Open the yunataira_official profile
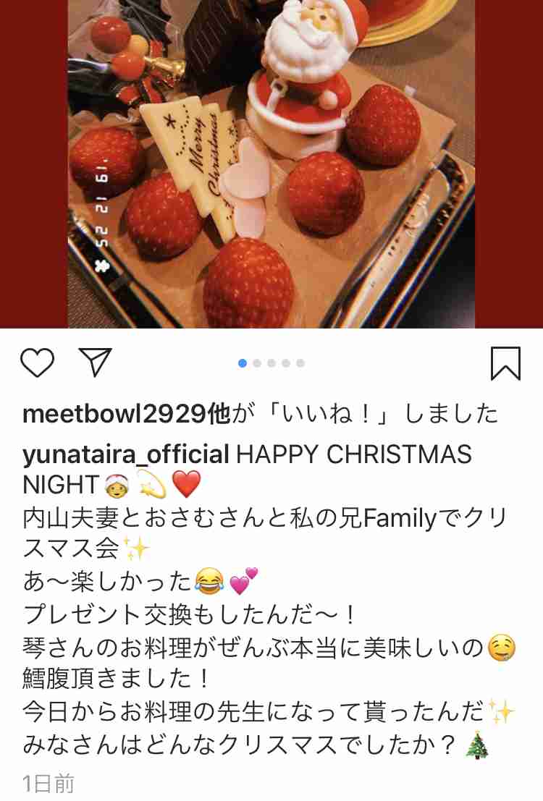 pos(126,454)
